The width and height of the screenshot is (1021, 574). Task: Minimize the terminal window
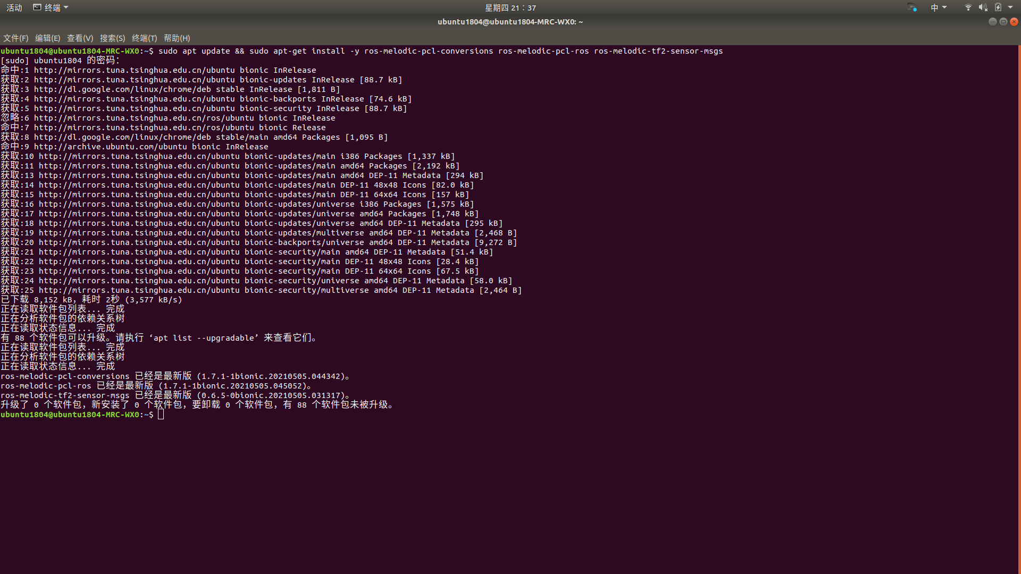(992, 22)
